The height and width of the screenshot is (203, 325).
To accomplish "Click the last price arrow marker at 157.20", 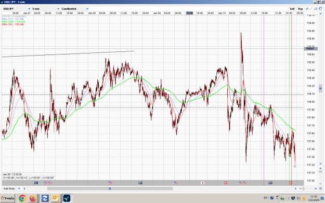I will [x=295, y=166].
